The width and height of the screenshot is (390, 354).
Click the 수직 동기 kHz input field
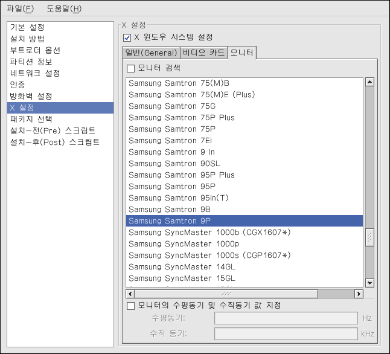coord(286,334)
